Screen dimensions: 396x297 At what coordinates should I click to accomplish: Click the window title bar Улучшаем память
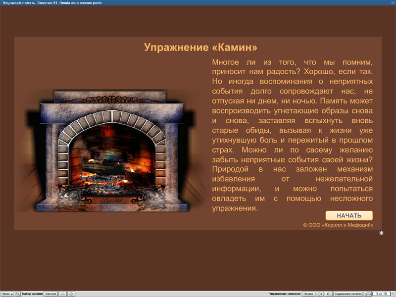click(x=59, y=2)
